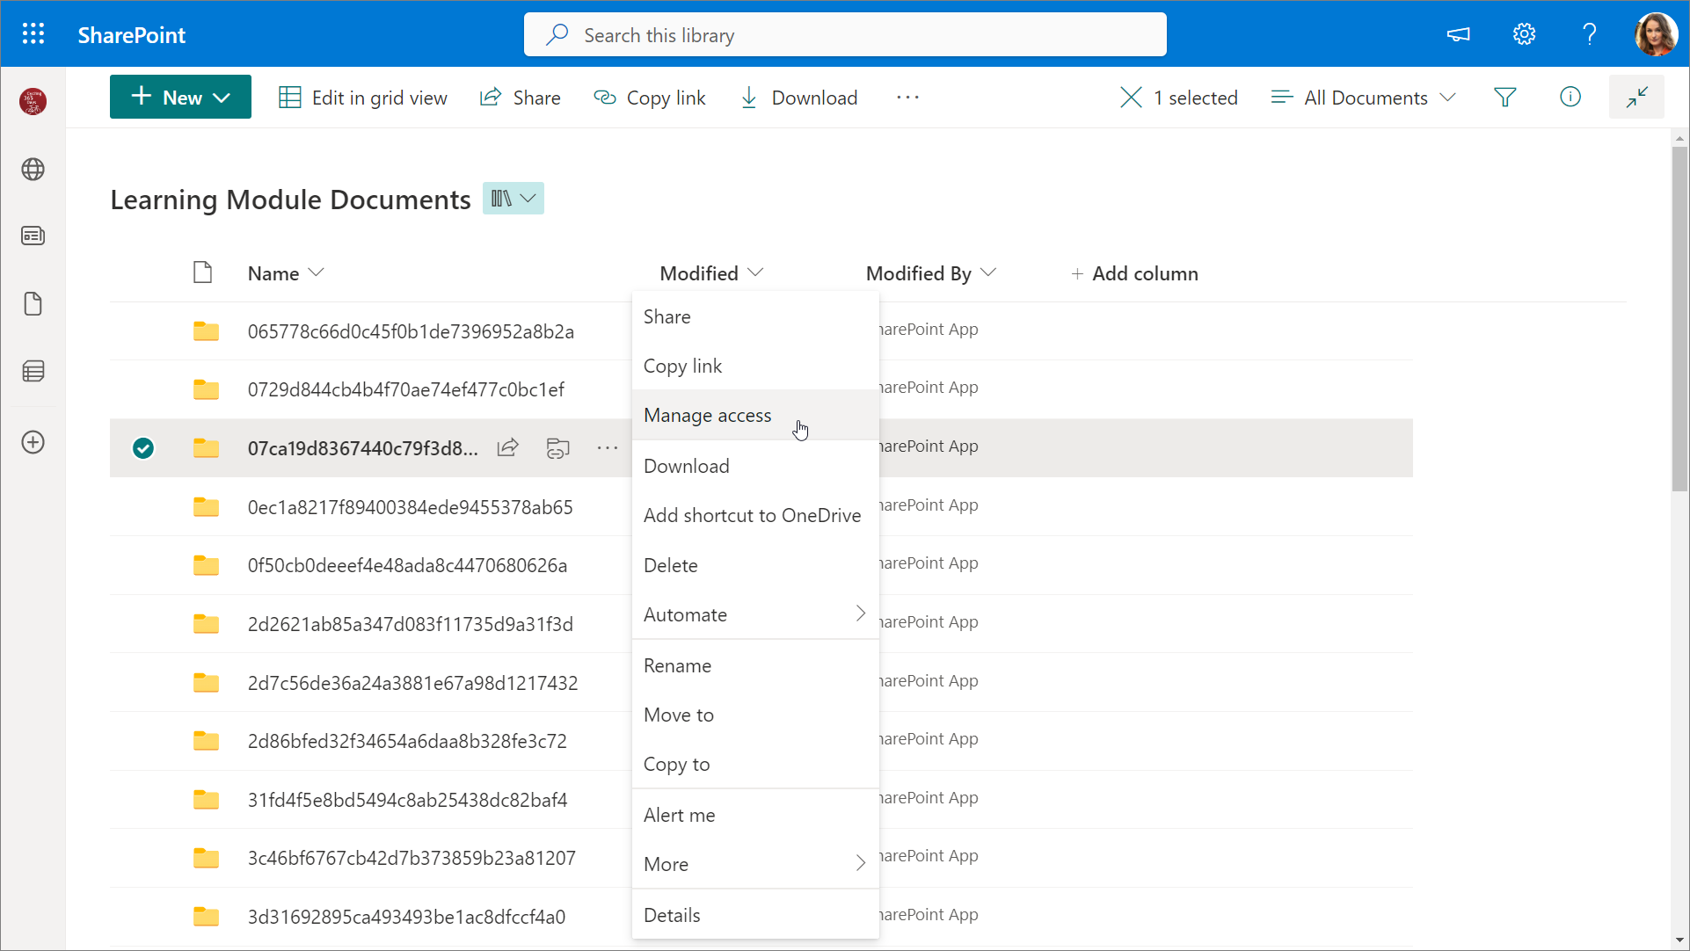Click the filter funnel icon
This screenshot has width=1690, height=951.
(x=1504, y=98)
